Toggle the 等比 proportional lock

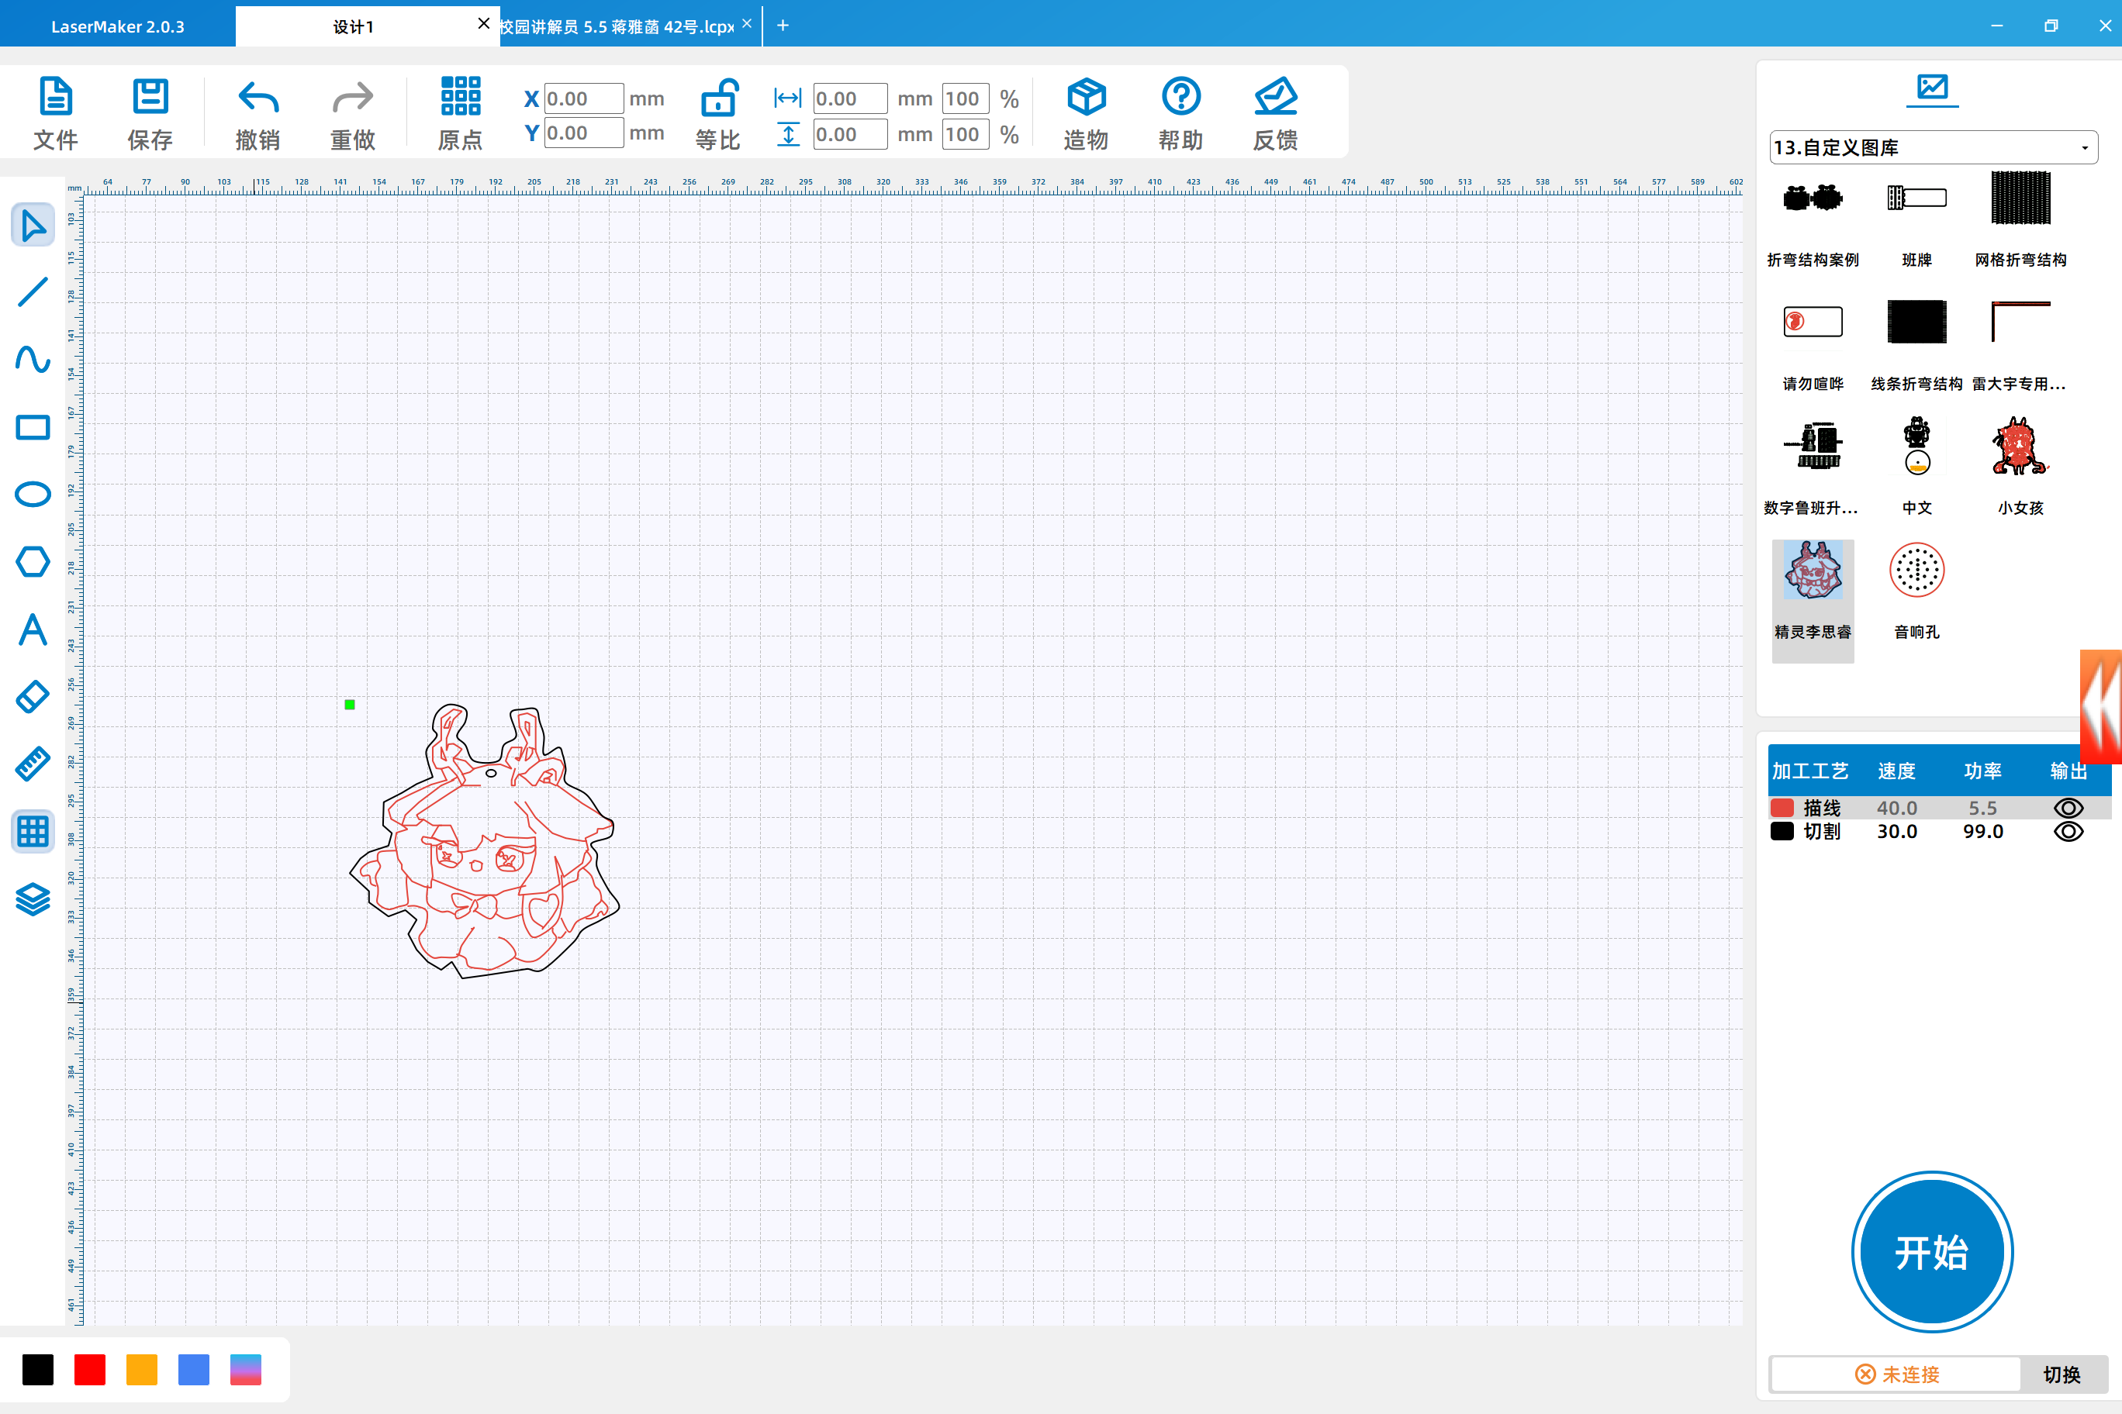pyautogui.click(x=719, y=114)
